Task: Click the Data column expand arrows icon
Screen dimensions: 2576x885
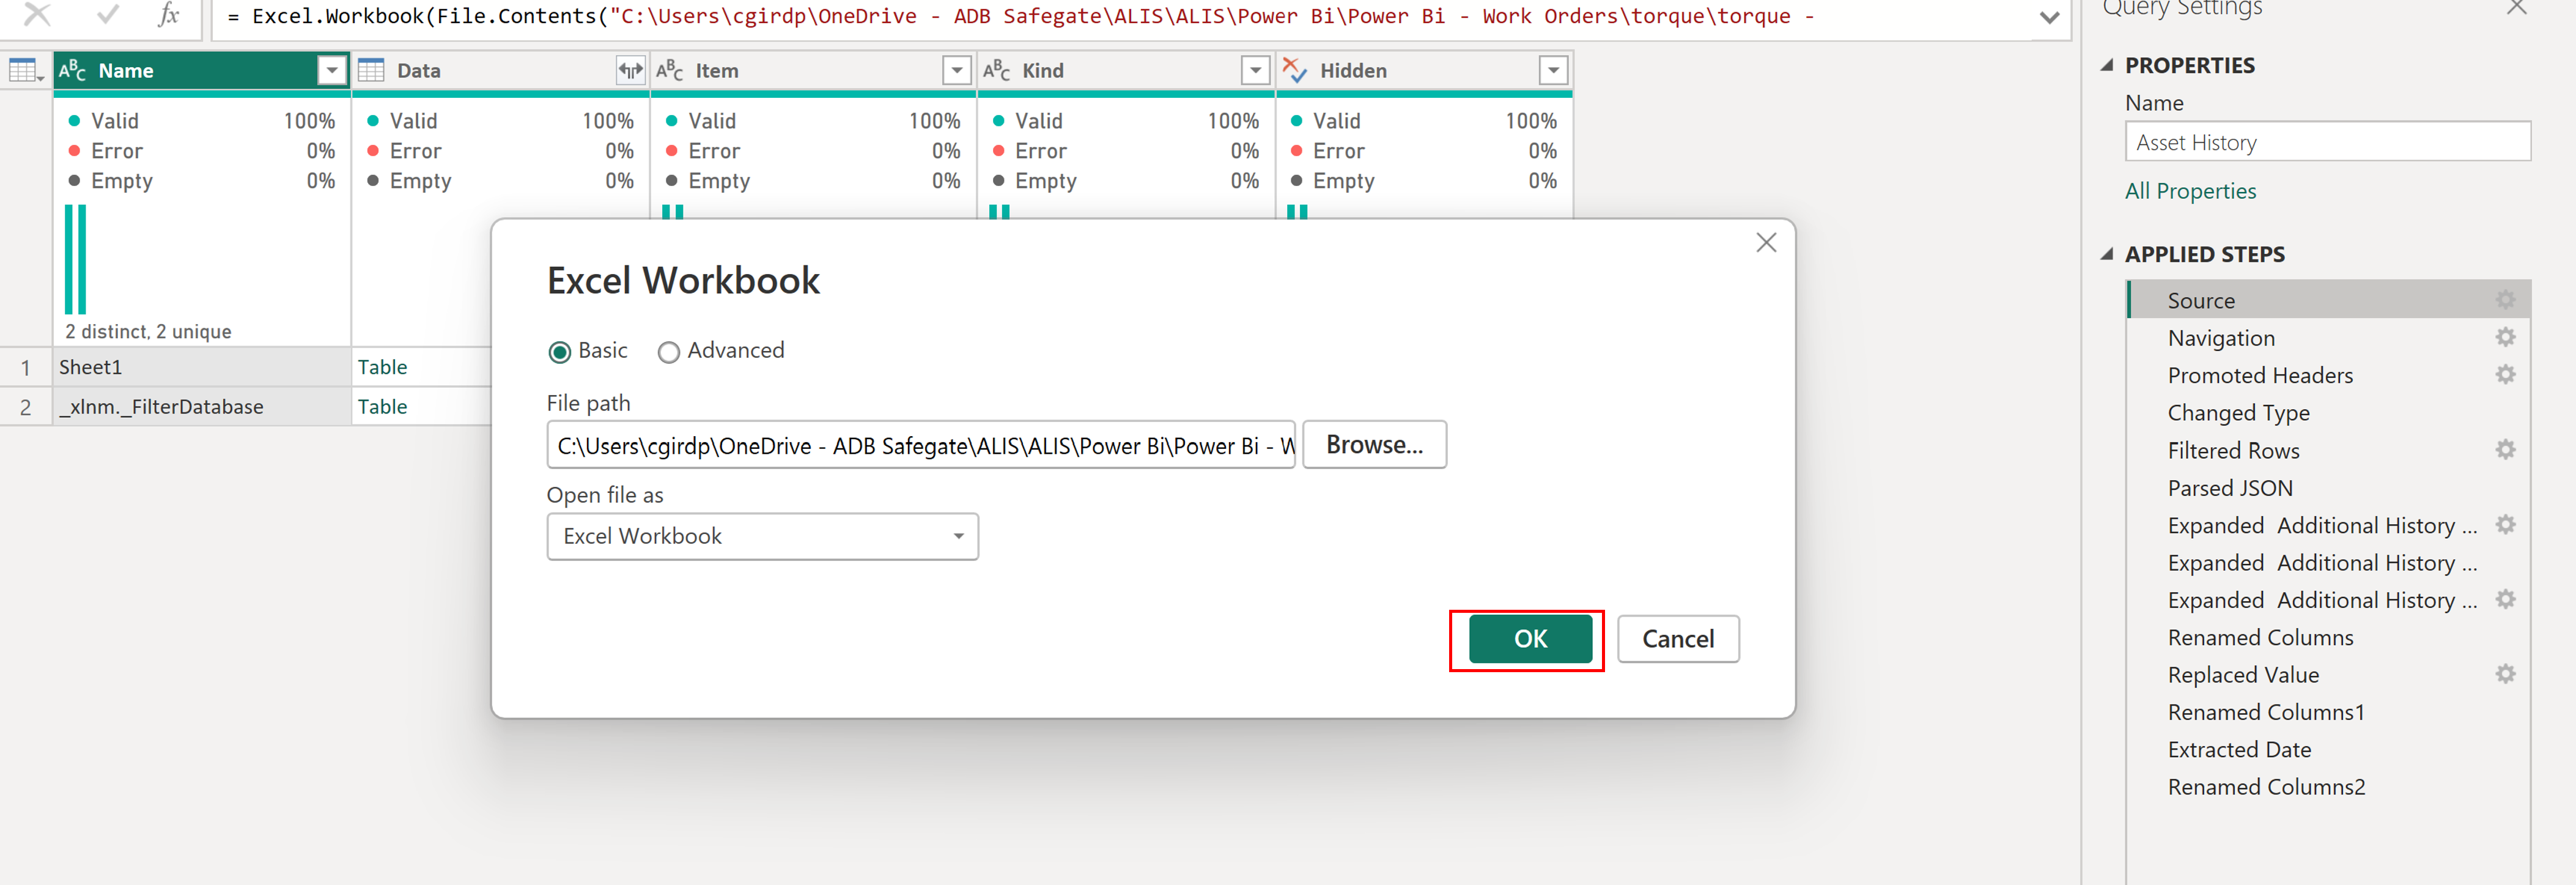Action: point(629,70)
